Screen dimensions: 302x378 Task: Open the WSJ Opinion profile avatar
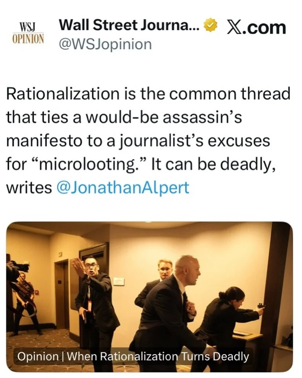pyautogui.click(x=28, y=33)
